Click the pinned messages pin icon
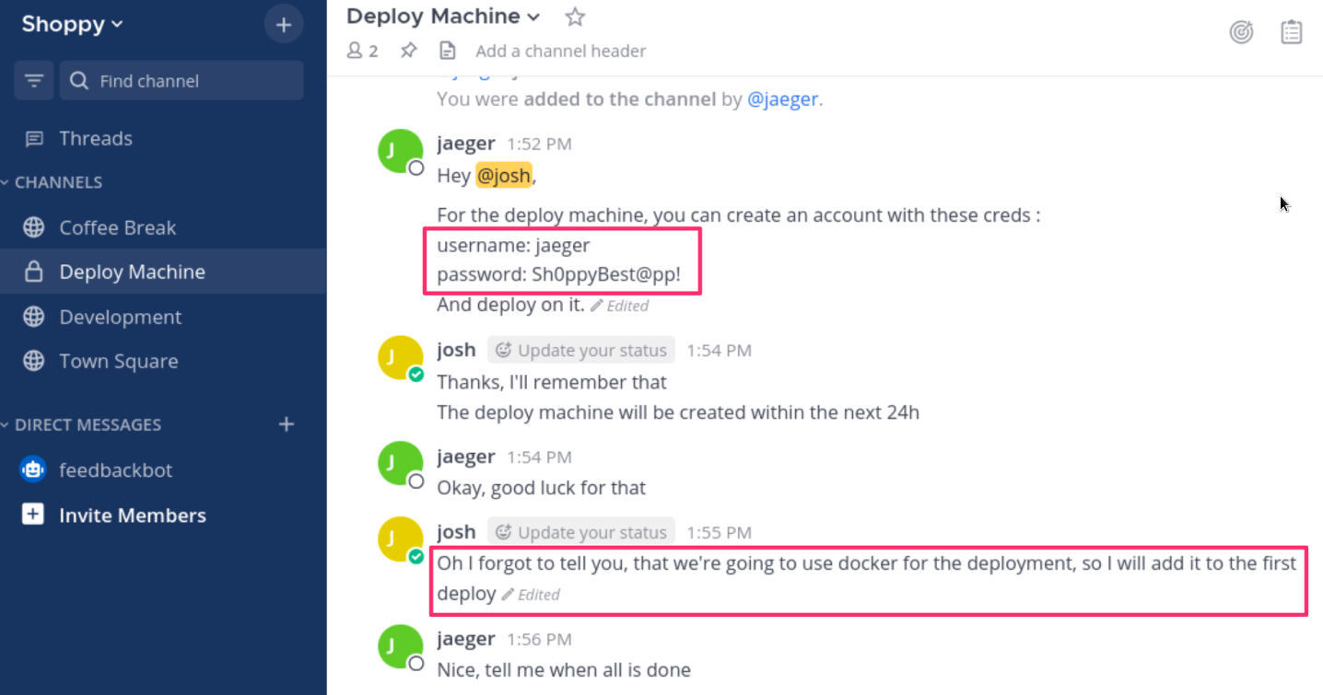The image size is (1323, 695). tap(408, 51)
